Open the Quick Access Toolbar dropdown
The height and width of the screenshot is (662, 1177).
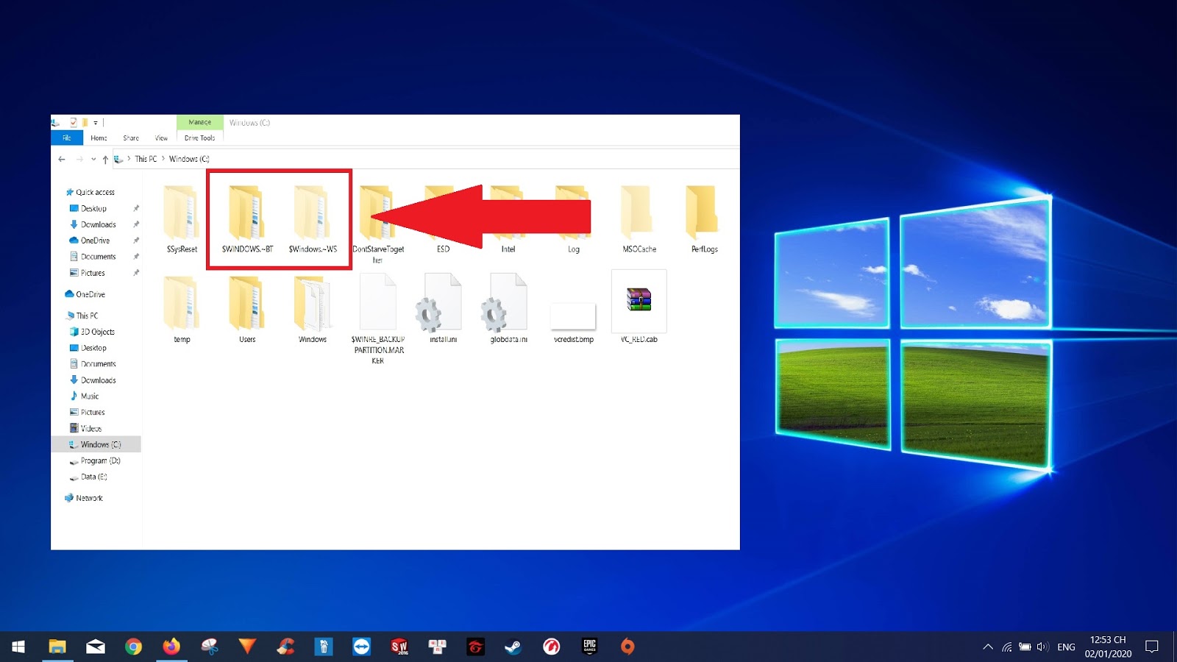(96, 123)
